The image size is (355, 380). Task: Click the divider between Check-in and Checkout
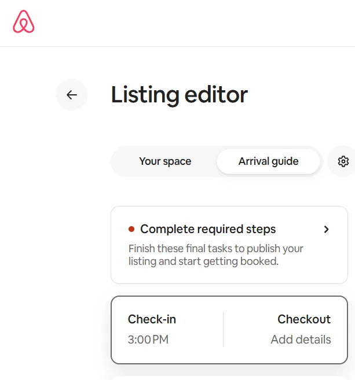click(x=223, y=330)
